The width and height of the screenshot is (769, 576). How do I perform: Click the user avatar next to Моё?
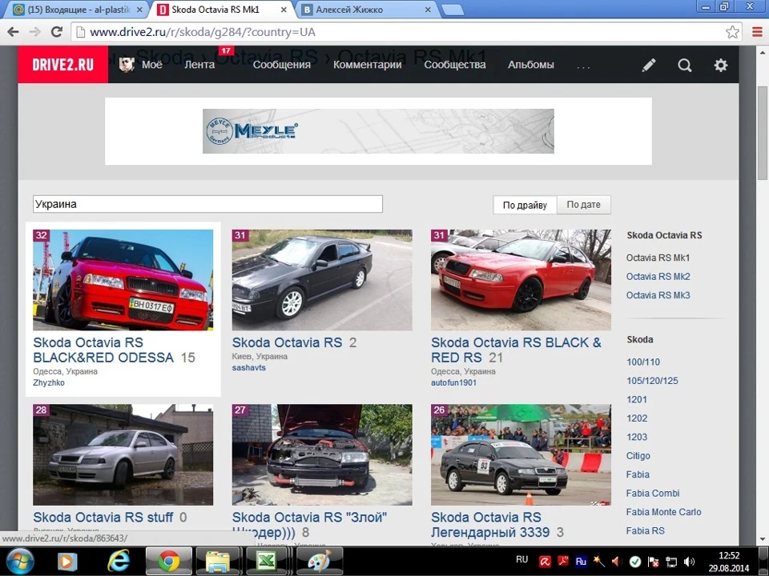(127, 65)
